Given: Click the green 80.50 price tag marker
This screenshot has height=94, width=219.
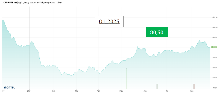Looking at the screenshot, I should point(214,47).
